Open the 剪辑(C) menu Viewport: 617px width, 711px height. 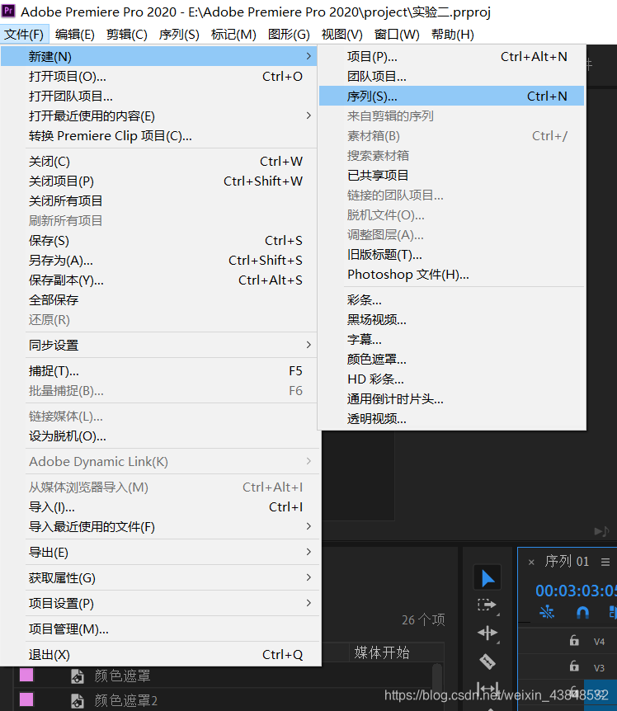point(127,35)
